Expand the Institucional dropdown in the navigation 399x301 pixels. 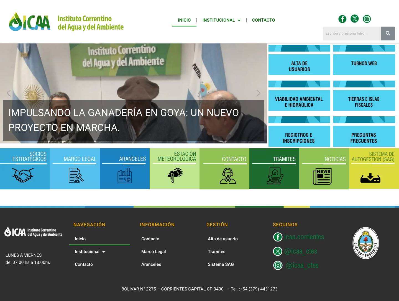coord(221,20)
